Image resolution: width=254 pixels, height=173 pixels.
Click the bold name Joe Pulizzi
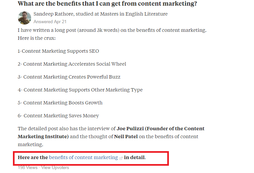point(130,129)
